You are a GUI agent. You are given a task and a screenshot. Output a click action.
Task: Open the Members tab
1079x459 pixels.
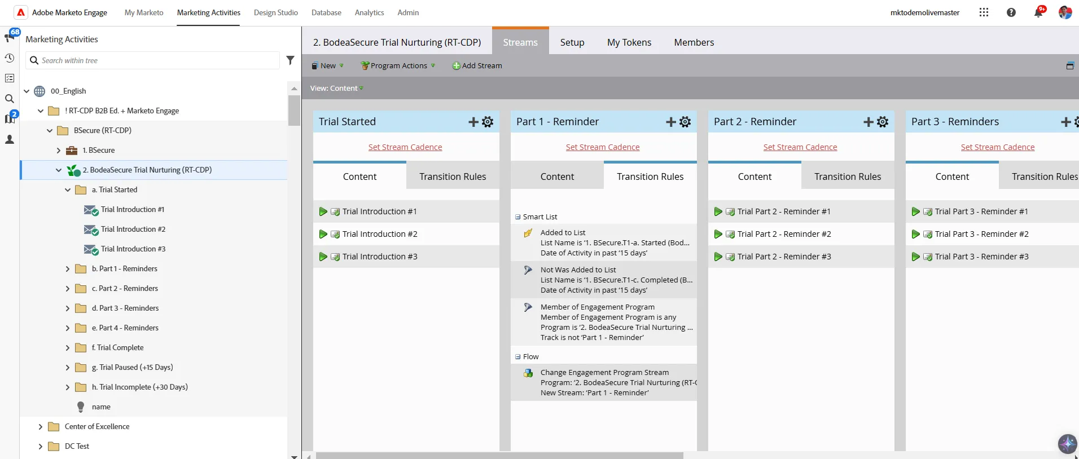point(694,42)
